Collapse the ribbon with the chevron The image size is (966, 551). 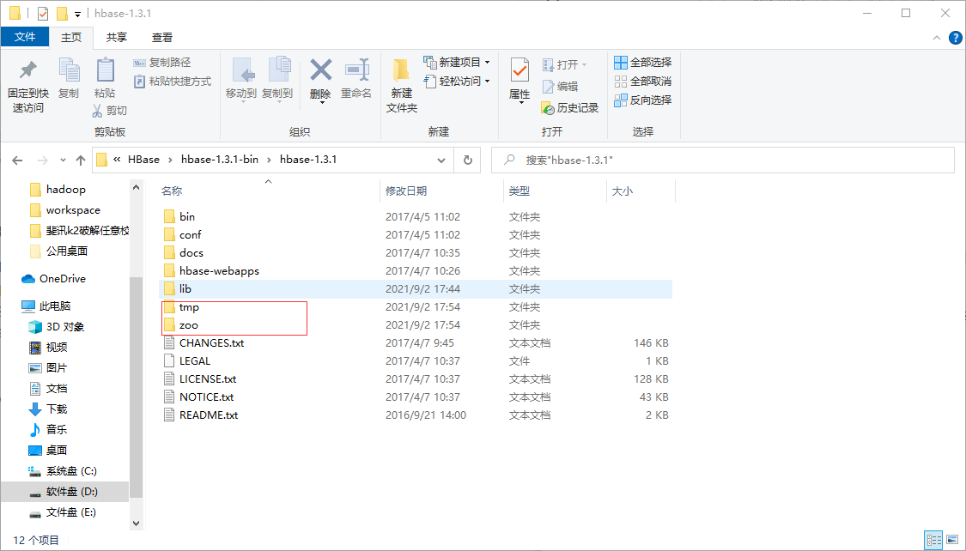(937, 38)
